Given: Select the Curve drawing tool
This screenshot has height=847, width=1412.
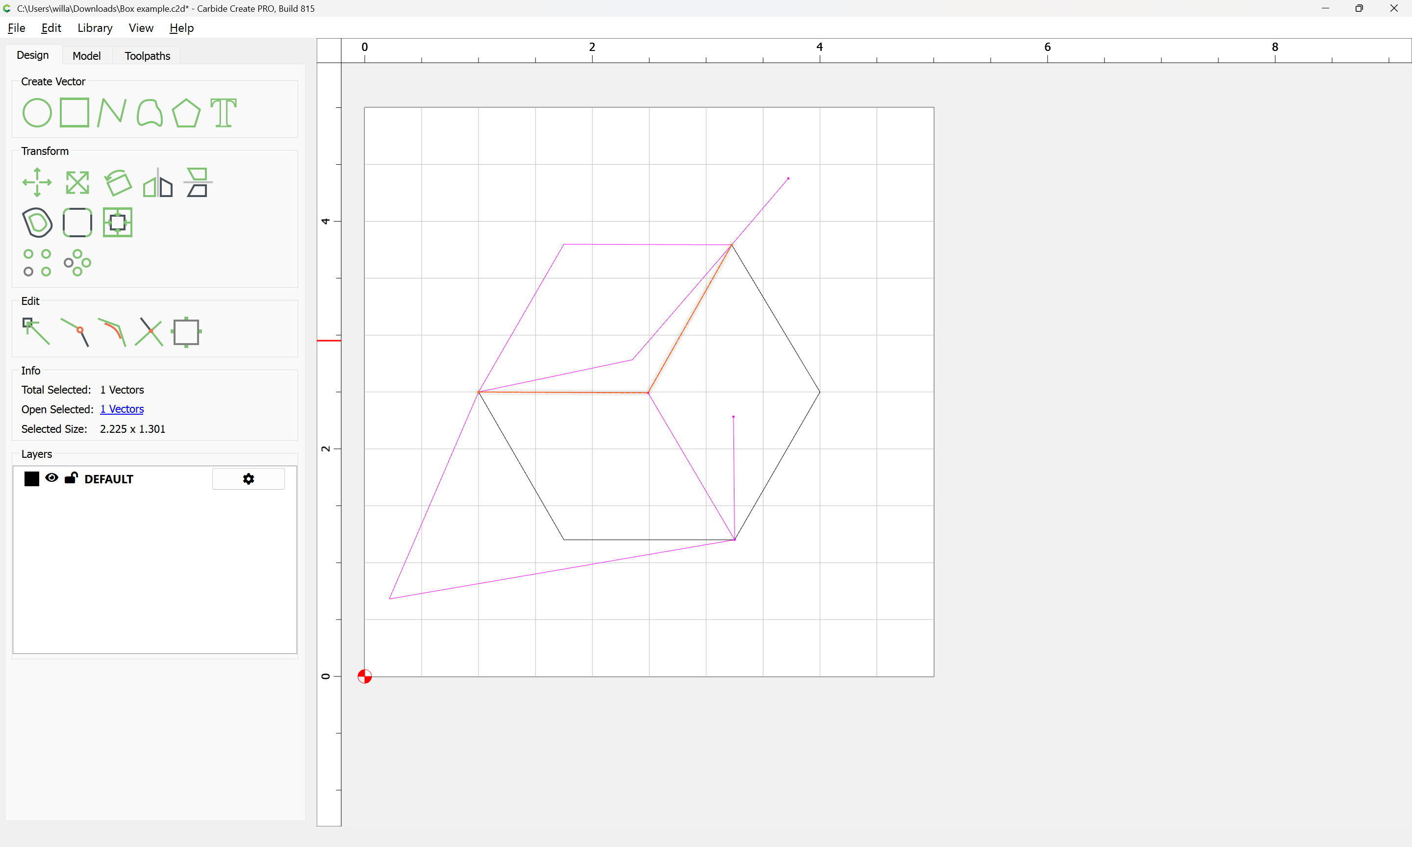Looking at the screenshot, I should click(x=150, y=112).
